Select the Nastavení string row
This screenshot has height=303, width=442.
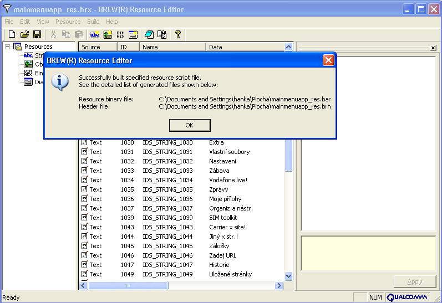(x=180, y=161)
